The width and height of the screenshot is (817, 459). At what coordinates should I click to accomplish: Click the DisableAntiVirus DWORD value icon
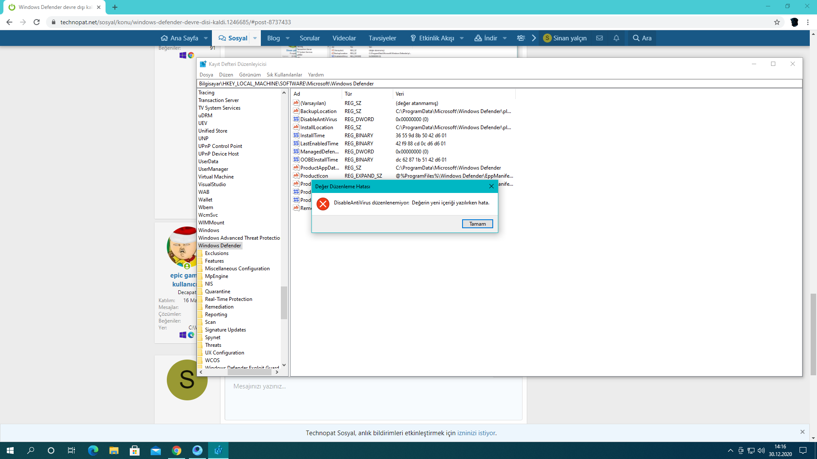[x=296, y=119]
